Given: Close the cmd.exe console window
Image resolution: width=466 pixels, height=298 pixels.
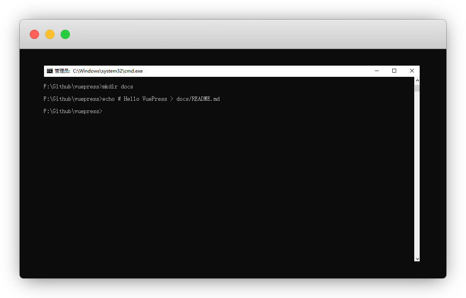Looking at the screenshot, I should [x=412, y=71].
